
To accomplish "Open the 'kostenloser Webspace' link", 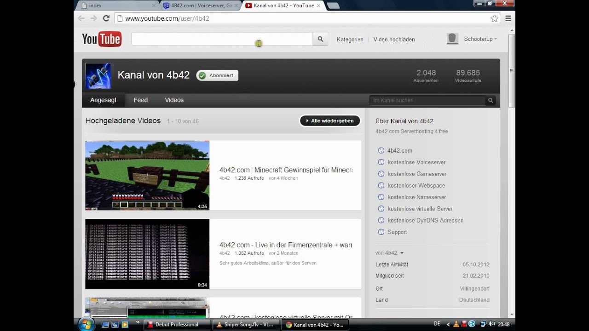I will tap(416, 185).
